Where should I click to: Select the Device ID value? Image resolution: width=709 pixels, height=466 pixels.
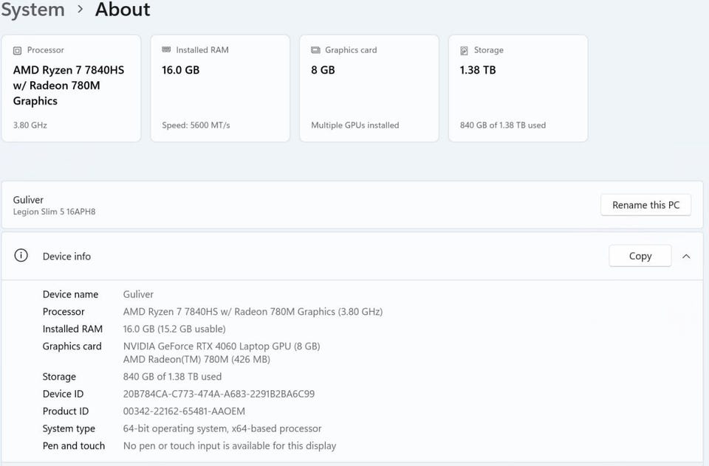(x=219, y=394)
